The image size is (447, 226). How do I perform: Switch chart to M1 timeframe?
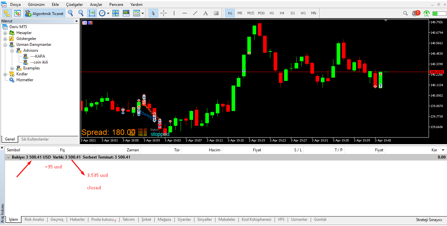click(230, 13)
